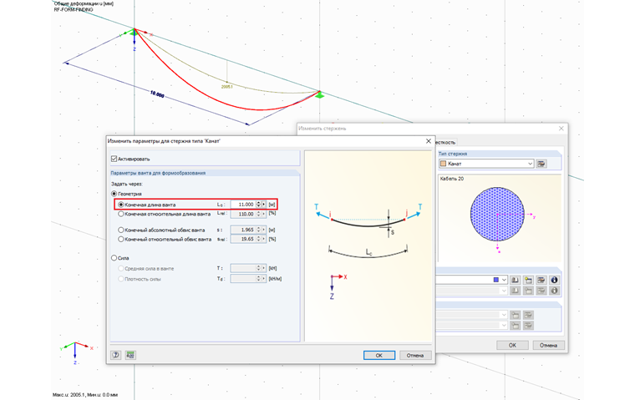
Task: Select Конечный относительный обвис ванта option
Action: tap(120, 240)
